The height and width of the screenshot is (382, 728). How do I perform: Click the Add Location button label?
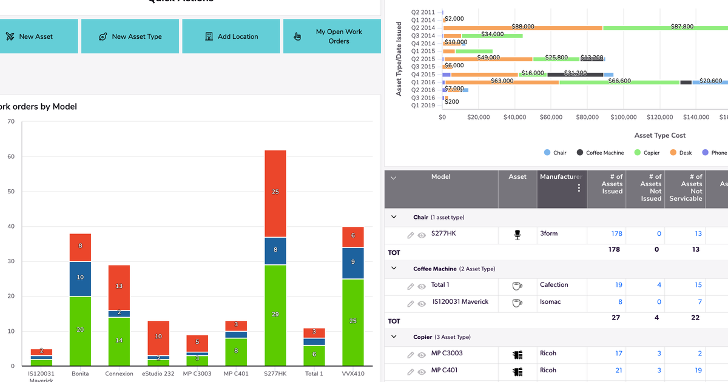238,36
